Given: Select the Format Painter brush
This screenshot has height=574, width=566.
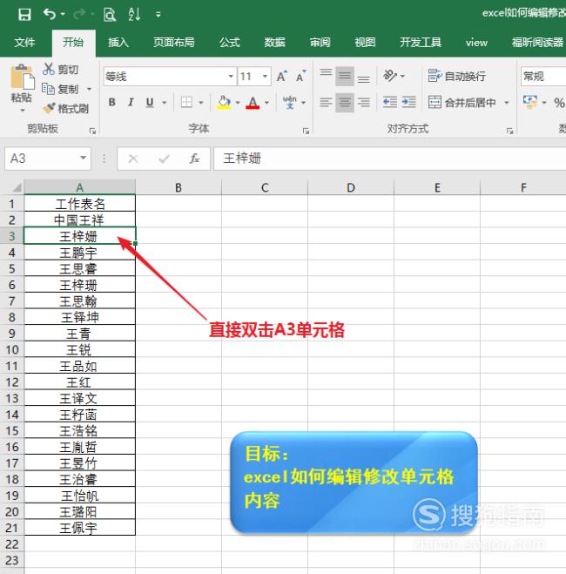Looking at the screenshot, I should point(65,108).
